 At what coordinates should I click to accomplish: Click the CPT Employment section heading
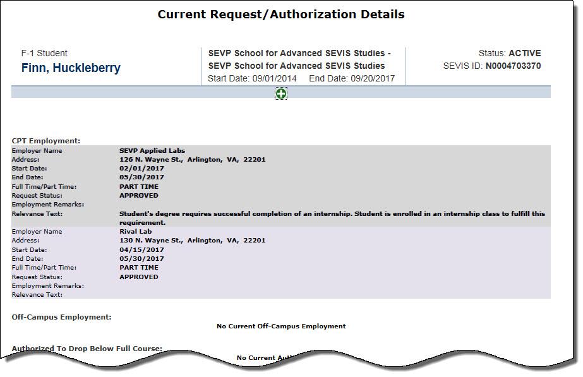[x=46, y=141]
